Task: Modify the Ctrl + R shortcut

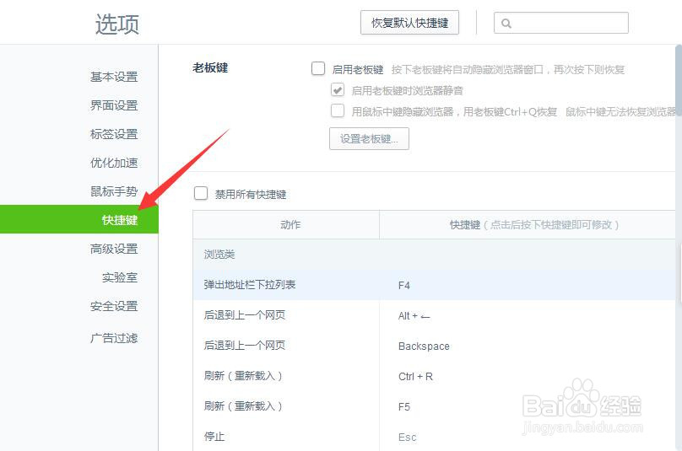Action: pyautogui.click(x=415, y=377)
